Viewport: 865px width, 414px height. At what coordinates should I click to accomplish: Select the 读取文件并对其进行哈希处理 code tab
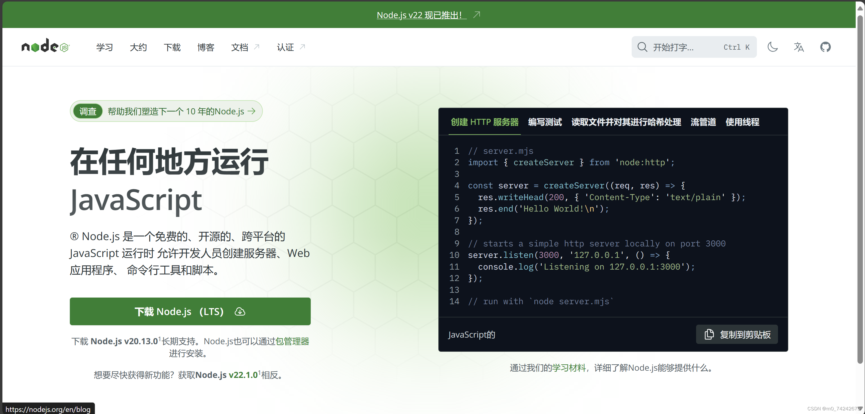pos(626,122)
